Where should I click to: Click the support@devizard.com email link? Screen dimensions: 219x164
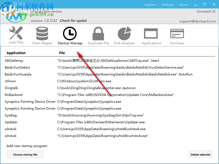click(197, 21)
